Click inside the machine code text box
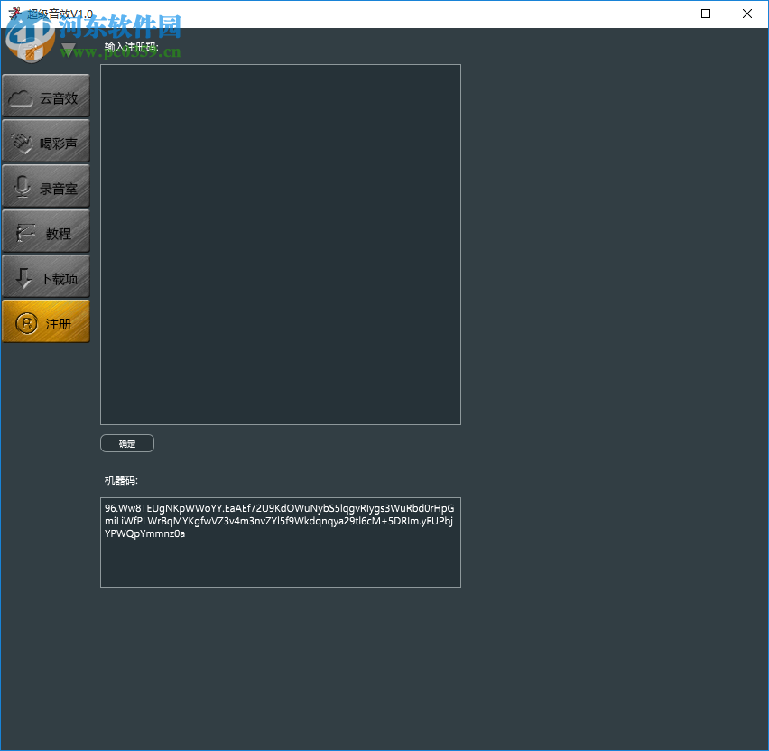 tap(281, 542)
